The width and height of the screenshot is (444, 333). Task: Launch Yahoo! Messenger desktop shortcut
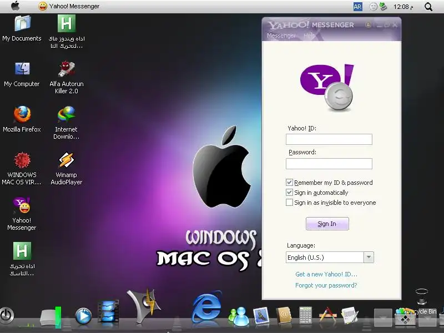22,214
